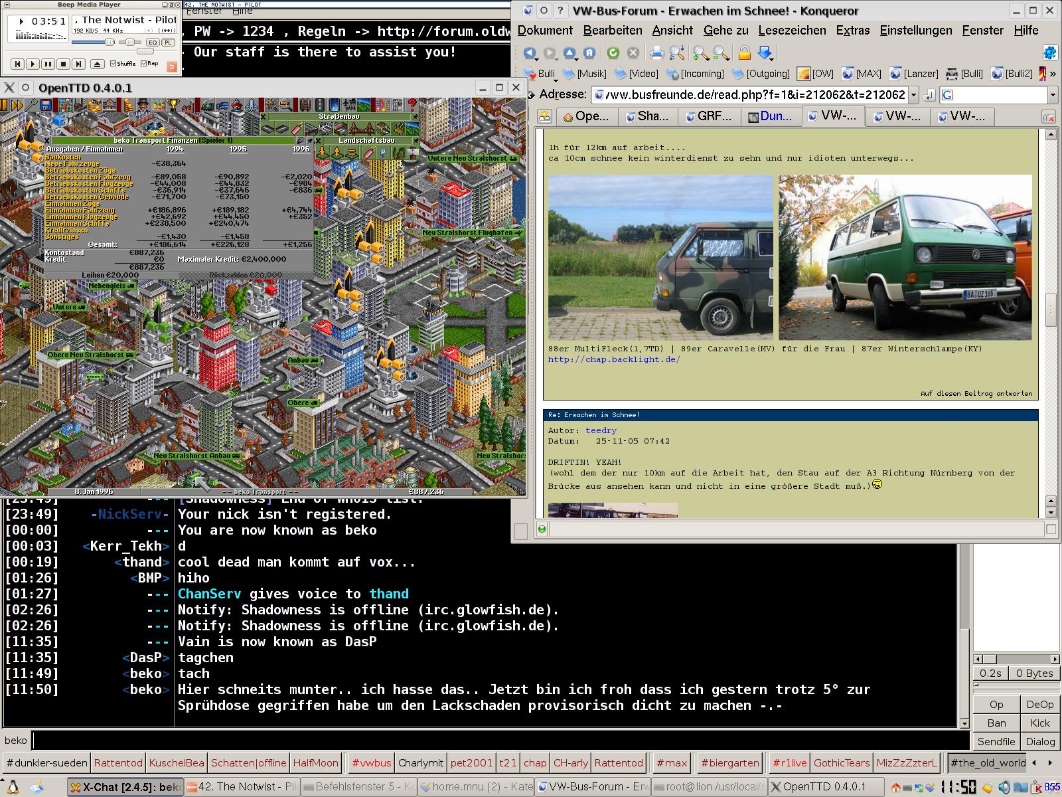Click the Konqueror print icon
This screenshot has width=1062, height=797.
click(656, 52)
